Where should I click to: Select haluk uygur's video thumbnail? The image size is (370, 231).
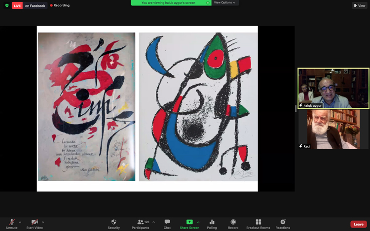pos(333,88)
